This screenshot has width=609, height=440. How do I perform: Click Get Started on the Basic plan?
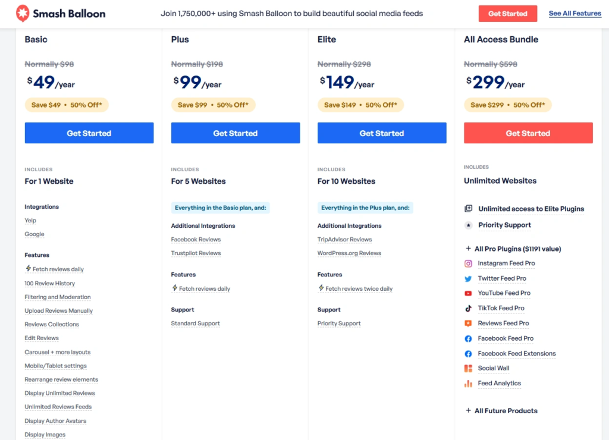(x=89, y=133)
